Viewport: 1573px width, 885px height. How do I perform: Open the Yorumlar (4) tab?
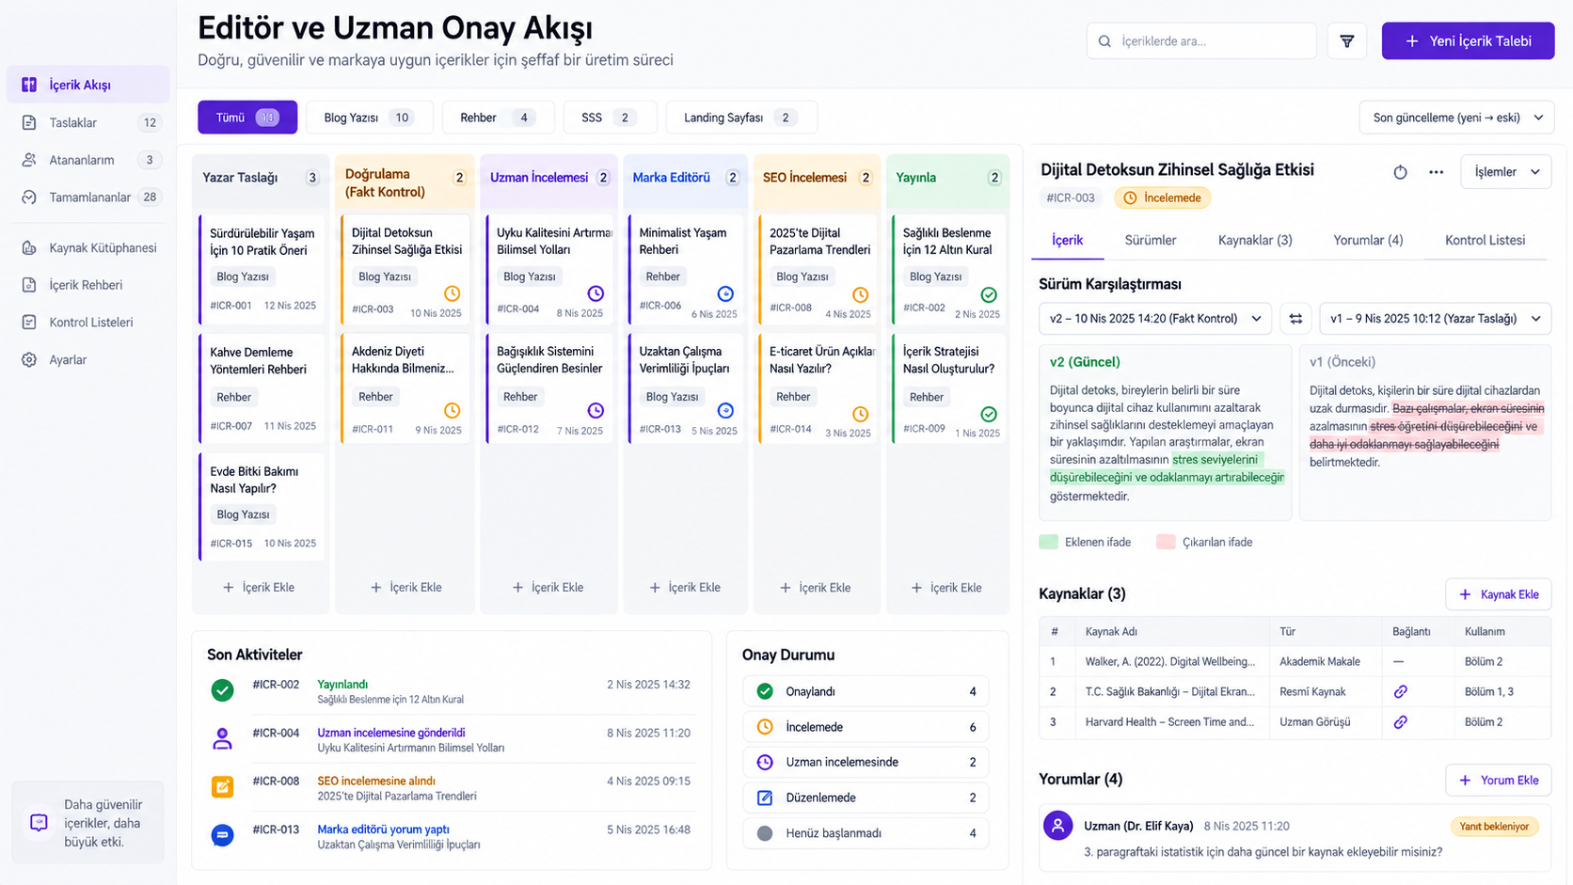1368,240
